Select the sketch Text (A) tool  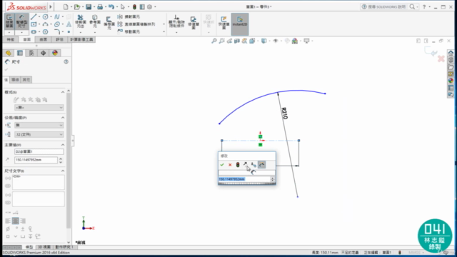69,24
